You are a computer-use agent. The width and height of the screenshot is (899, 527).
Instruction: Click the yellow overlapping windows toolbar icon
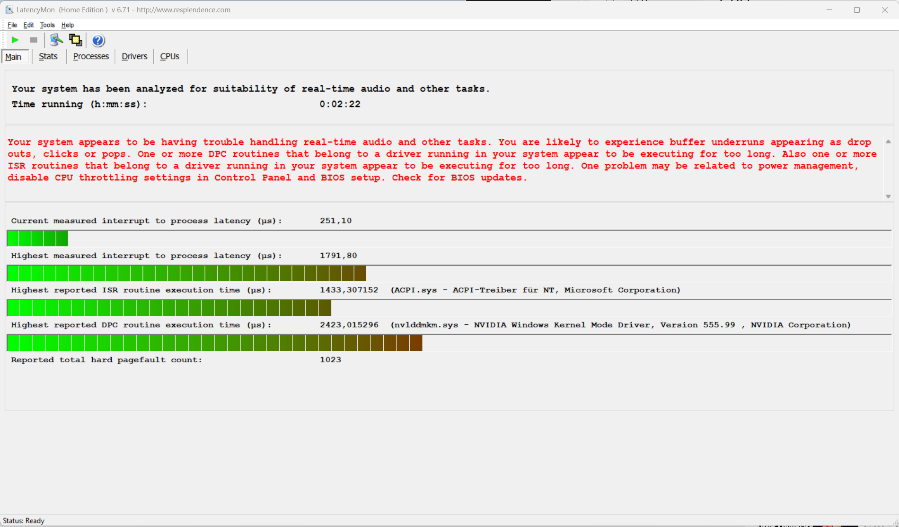tap(75, 40)
